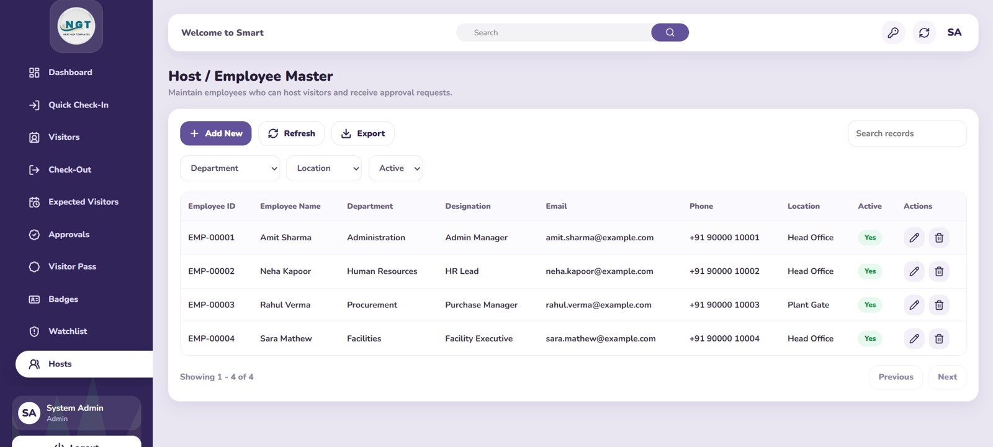Edit the Sara Mathew record
This screenshot has height=447, width=993.
coord(914,338)
